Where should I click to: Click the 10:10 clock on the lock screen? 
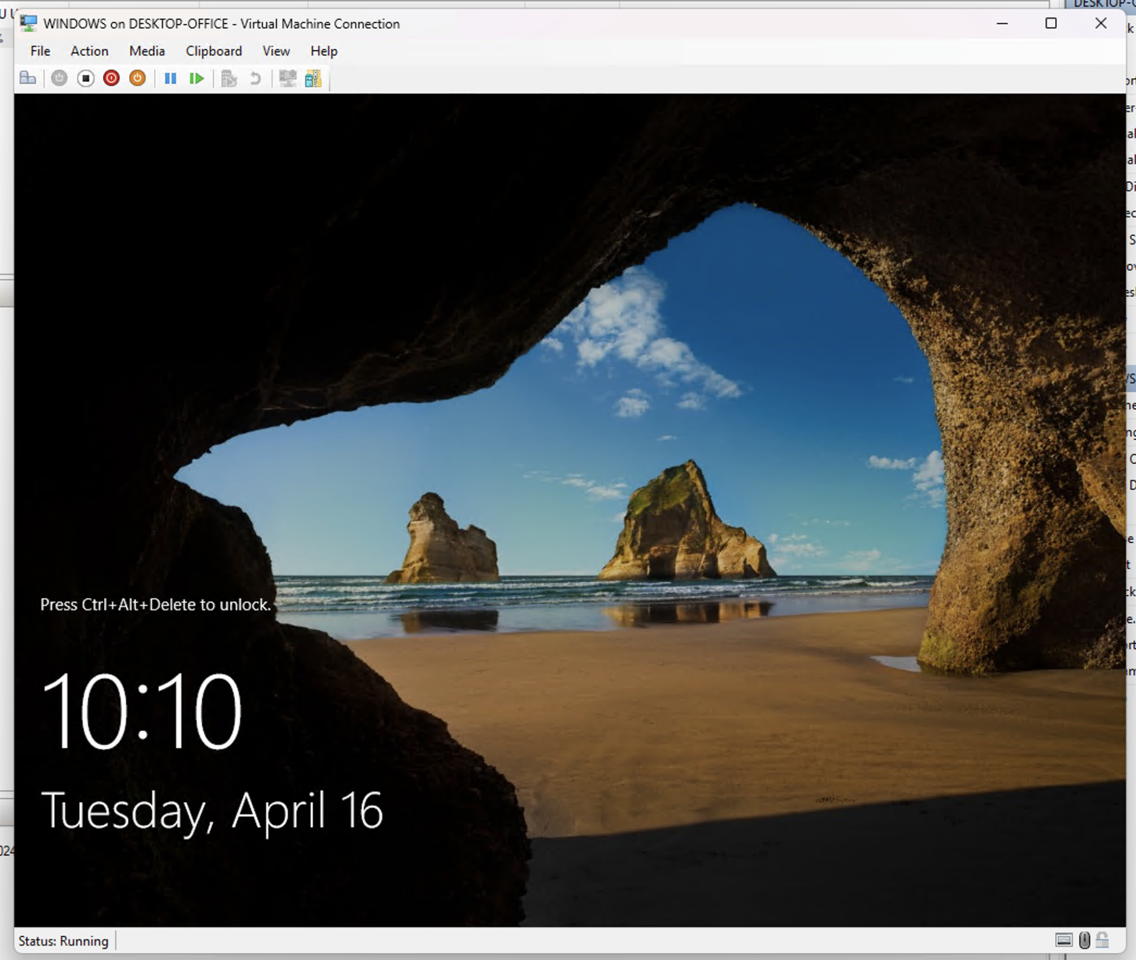[x=142, y=712]
